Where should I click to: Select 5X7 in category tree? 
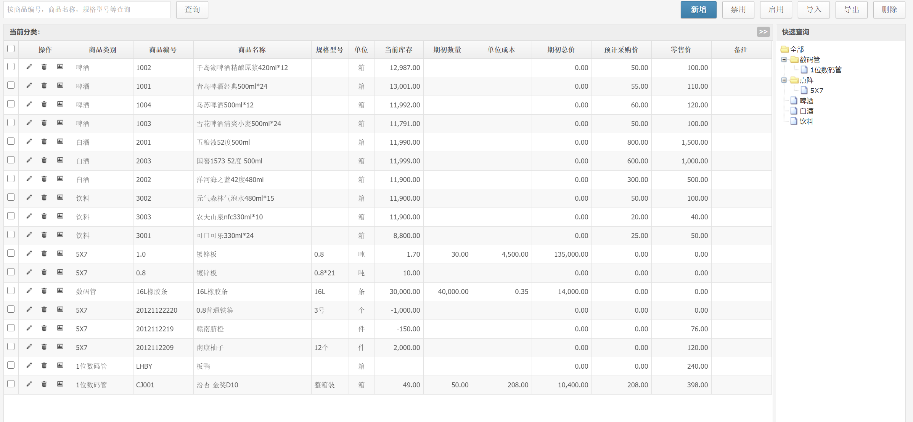pyautogui.click(x=817, y=90)
